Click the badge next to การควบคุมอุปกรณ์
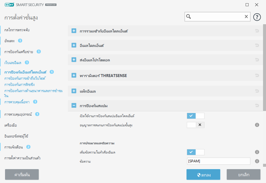Viewport: 266px width, 183px height. [37, 114]
